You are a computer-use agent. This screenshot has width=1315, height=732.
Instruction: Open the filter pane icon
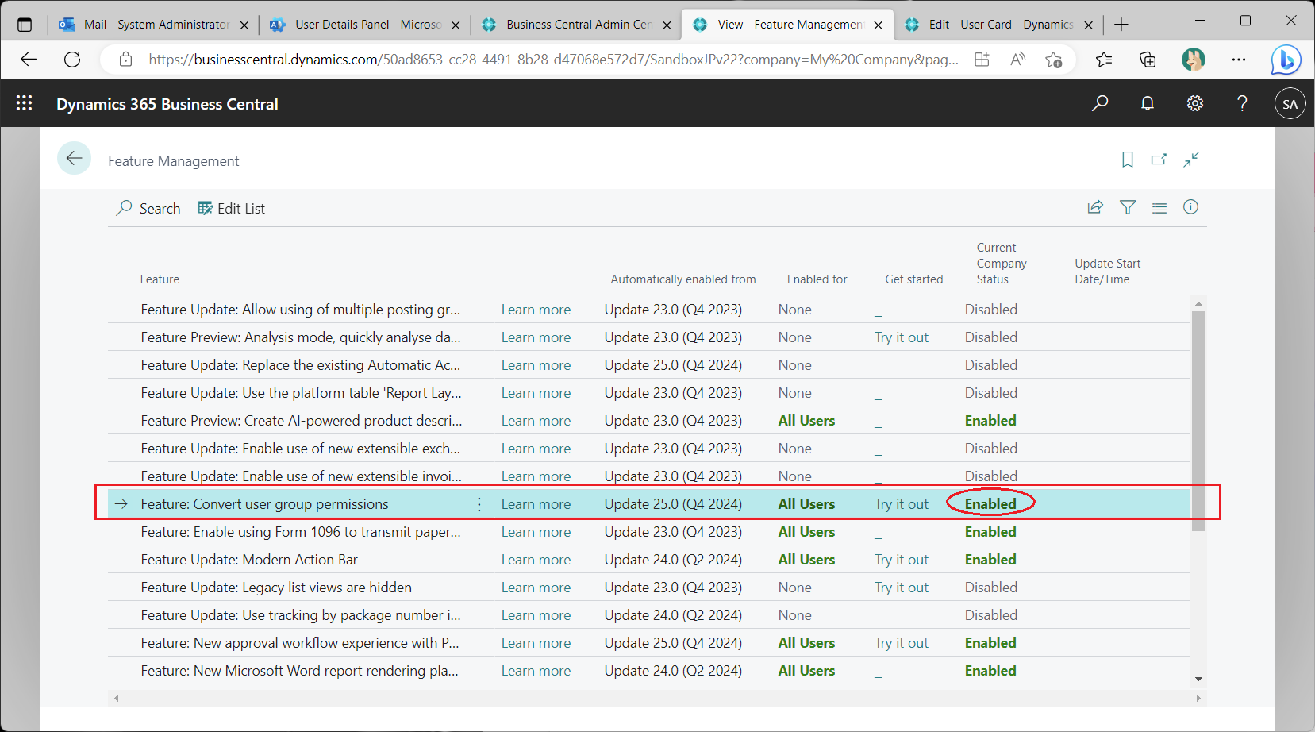tap(1127, 207)
